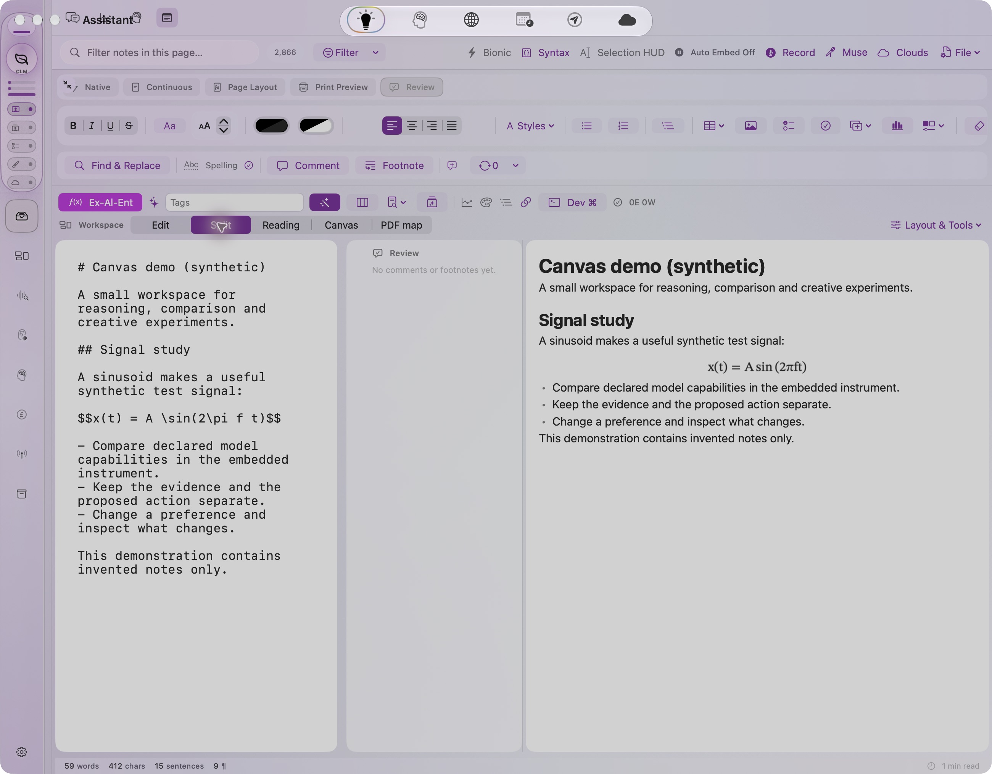Open the File menu dropdown

(x=960, y=53)
